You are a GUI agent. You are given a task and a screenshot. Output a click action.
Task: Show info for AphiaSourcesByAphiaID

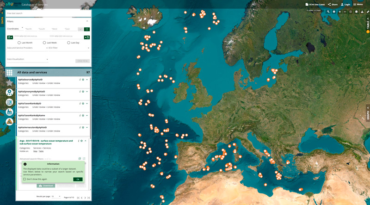click(80, 80)
